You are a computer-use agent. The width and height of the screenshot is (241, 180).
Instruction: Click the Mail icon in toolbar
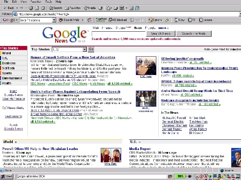[108, 8]
